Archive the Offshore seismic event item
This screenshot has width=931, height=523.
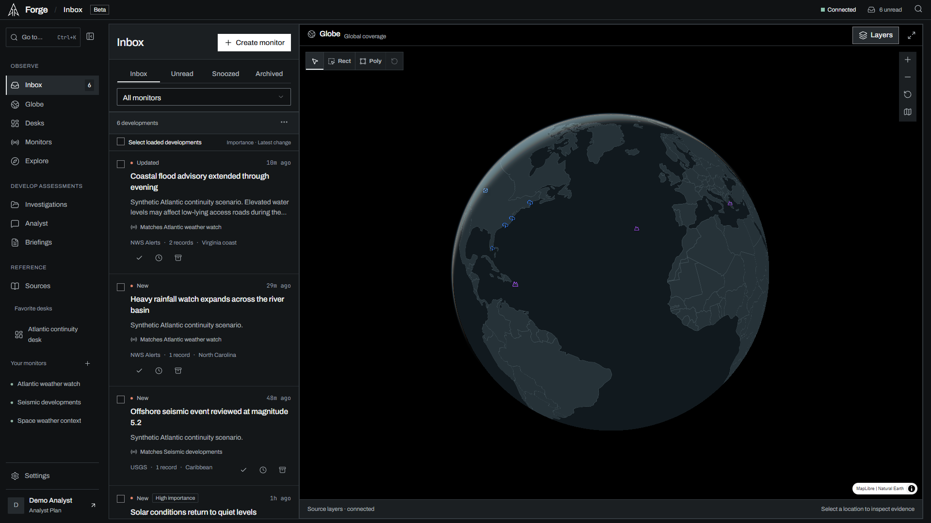coord(282,470)
